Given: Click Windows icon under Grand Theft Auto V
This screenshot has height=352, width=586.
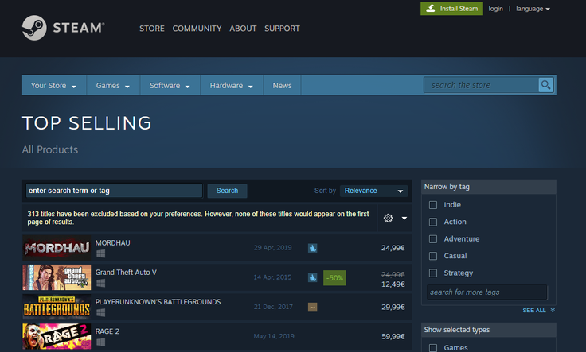Looking at the screenshot, I should point(100,284).
